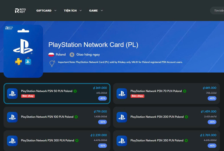224x151 pixels.
Task: Click the lightbulb icon beside Important Note
Action: (52, 64)
